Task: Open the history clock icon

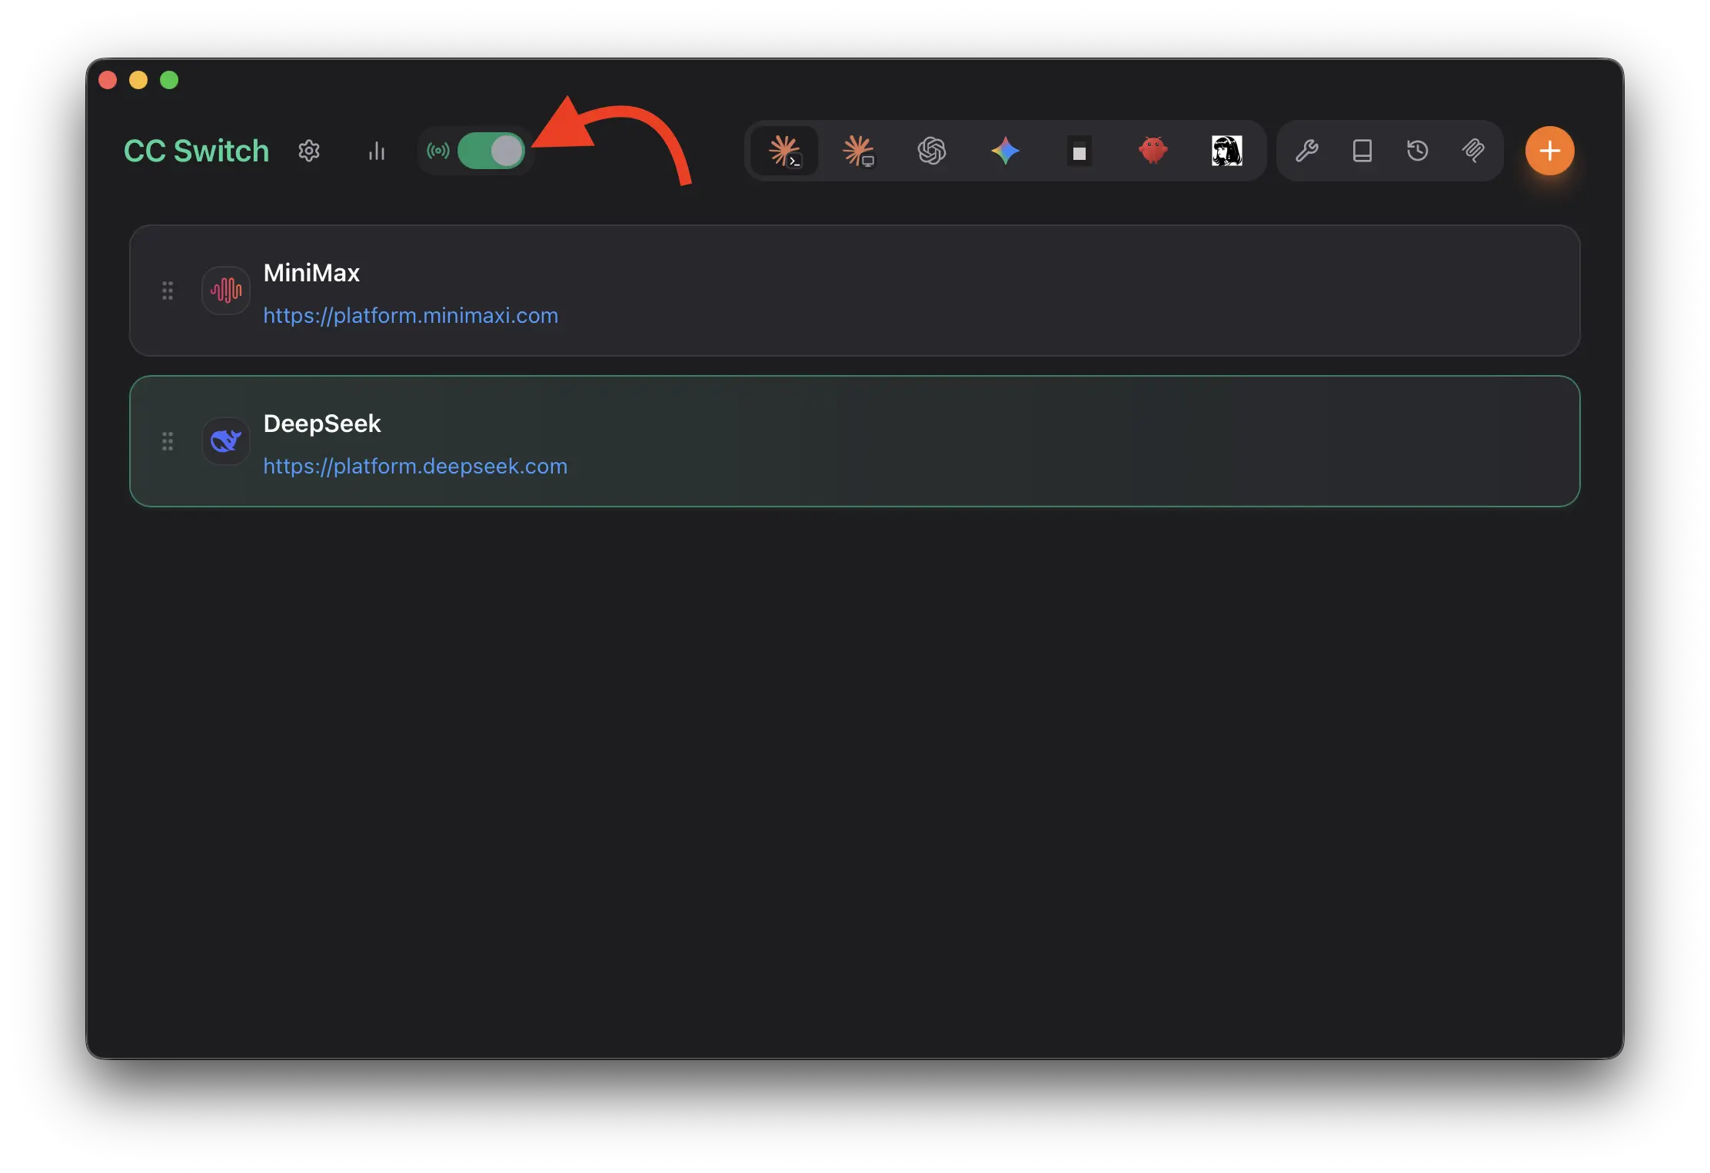Action: coord(1417,151)
